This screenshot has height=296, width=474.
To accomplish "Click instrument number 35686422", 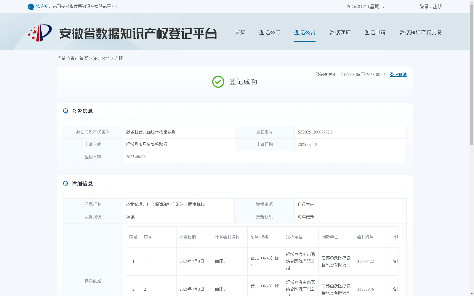I will coord(365,261).
